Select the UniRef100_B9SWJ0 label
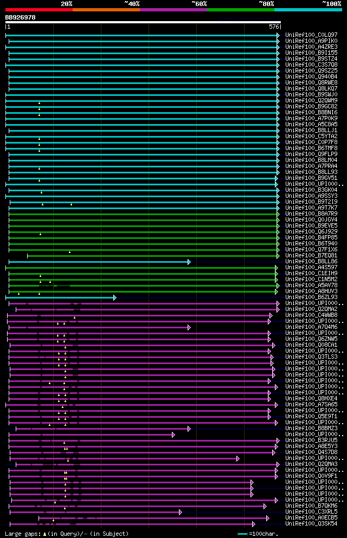Image resolution: width=347 pixels, height=538 pixels. (x=311, y=94)
